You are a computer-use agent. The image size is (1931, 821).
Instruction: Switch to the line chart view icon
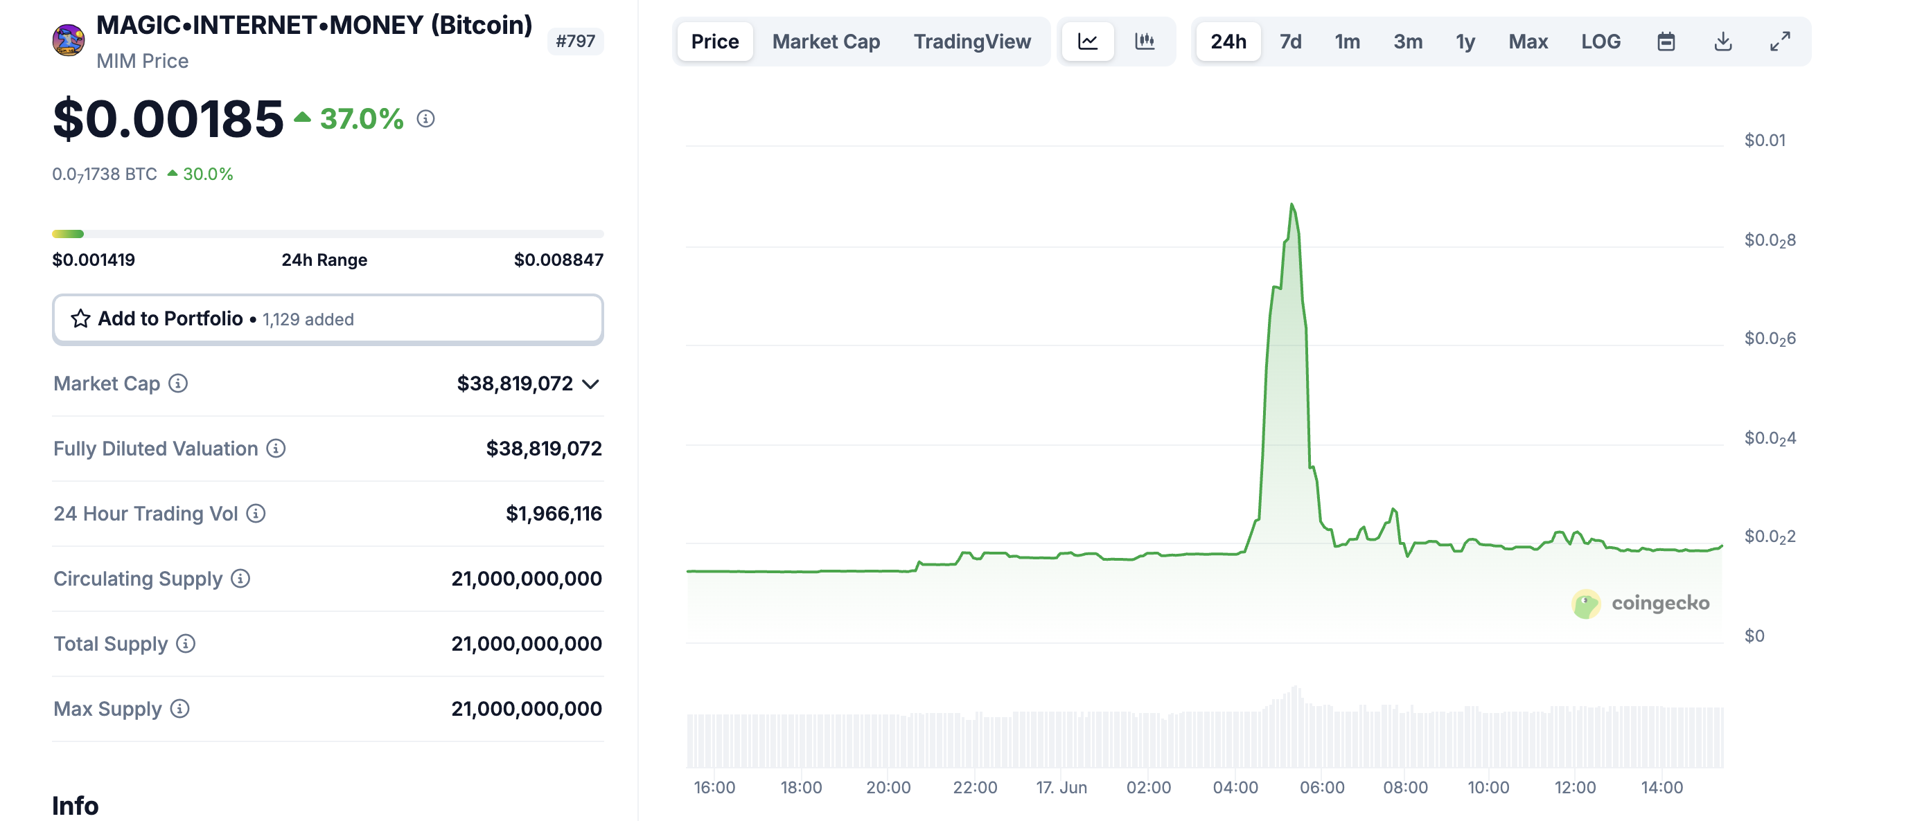coord(1087,42)
